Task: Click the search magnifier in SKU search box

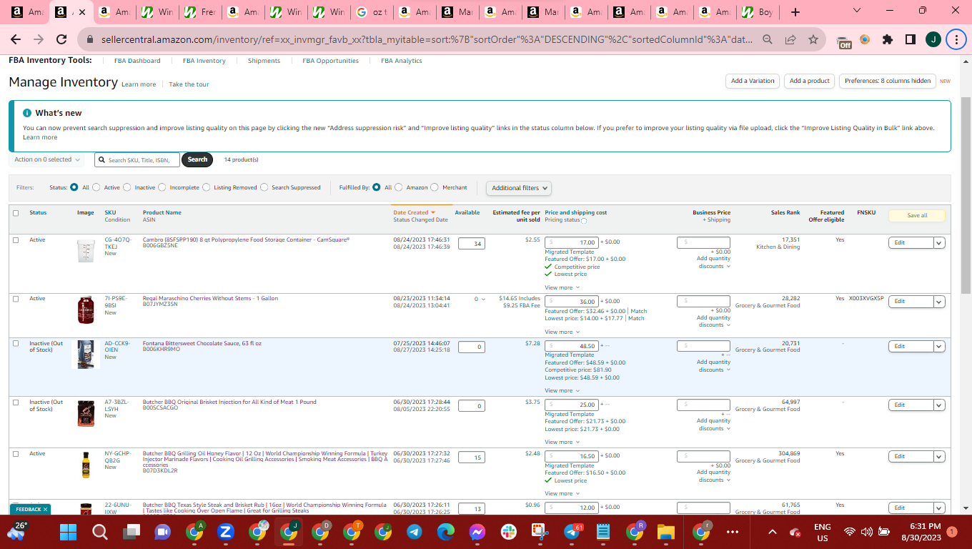Action: 102,160
